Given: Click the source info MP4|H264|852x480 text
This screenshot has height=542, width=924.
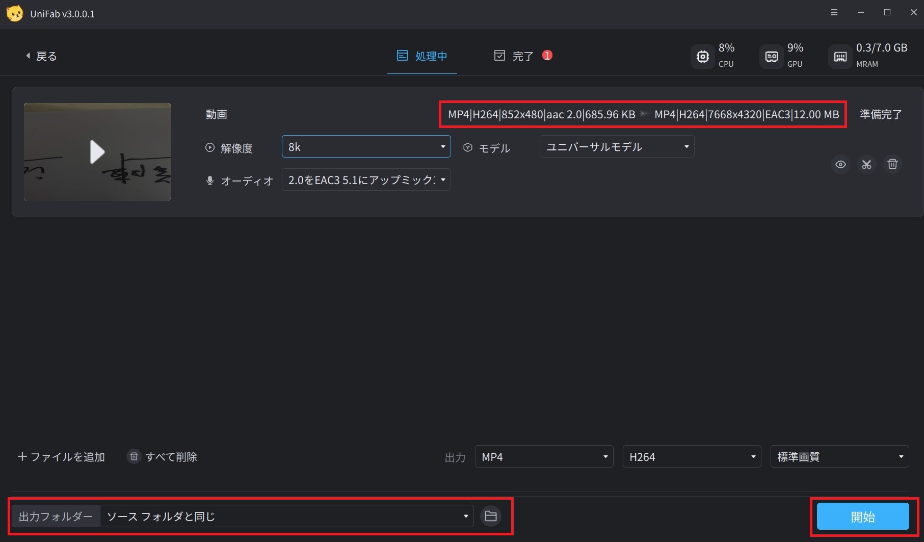Looking at the screenshot, I should [x=541, y=115].
